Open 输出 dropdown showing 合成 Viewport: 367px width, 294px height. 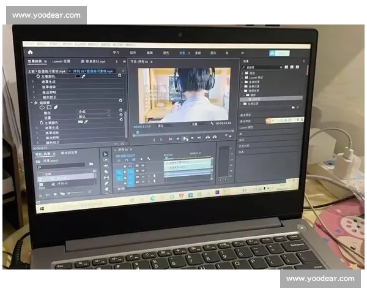[94, 111]
